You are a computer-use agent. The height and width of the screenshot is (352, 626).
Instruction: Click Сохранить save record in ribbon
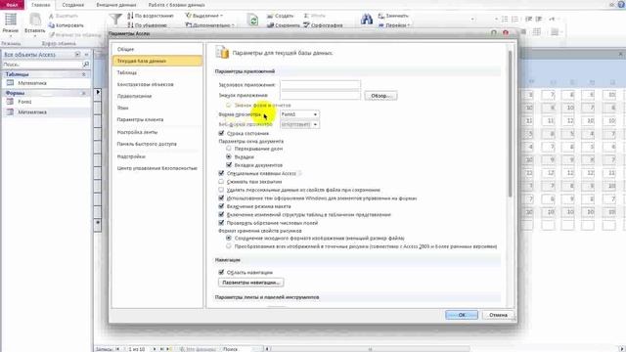pos(283,25)
